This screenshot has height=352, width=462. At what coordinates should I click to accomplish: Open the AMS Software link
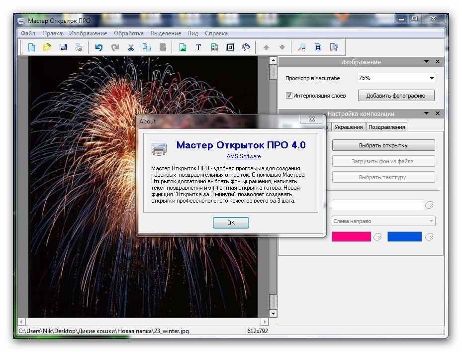pyautogui.click(x=243, y=156)
